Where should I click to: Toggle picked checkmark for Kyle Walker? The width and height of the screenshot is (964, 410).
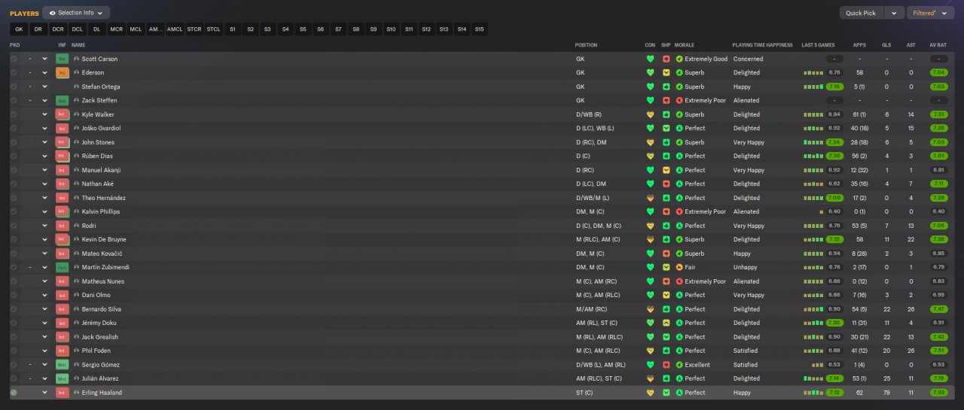(14, 114)
